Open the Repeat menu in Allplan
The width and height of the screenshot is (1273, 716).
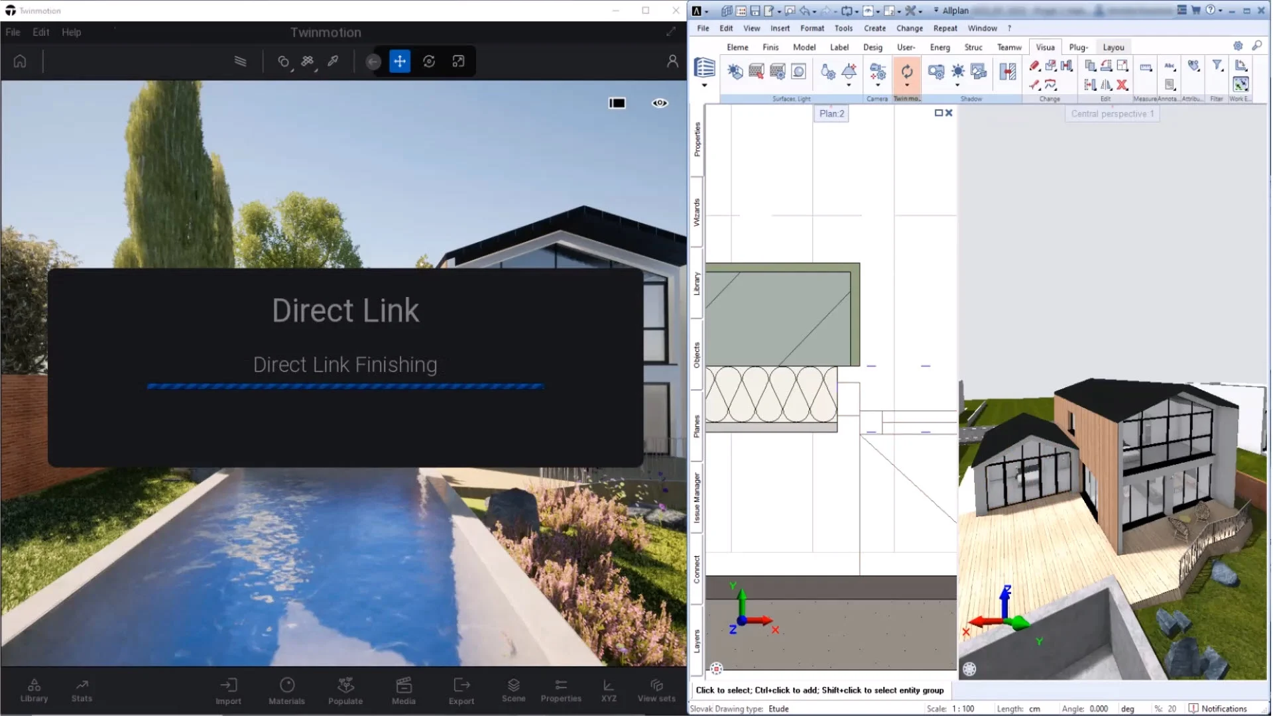point(945,29)
